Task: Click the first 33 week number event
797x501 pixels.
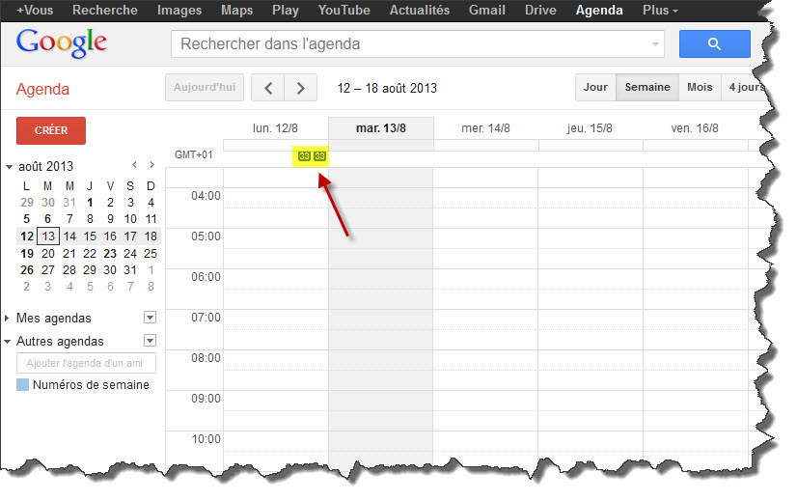Action: point(304,156)
